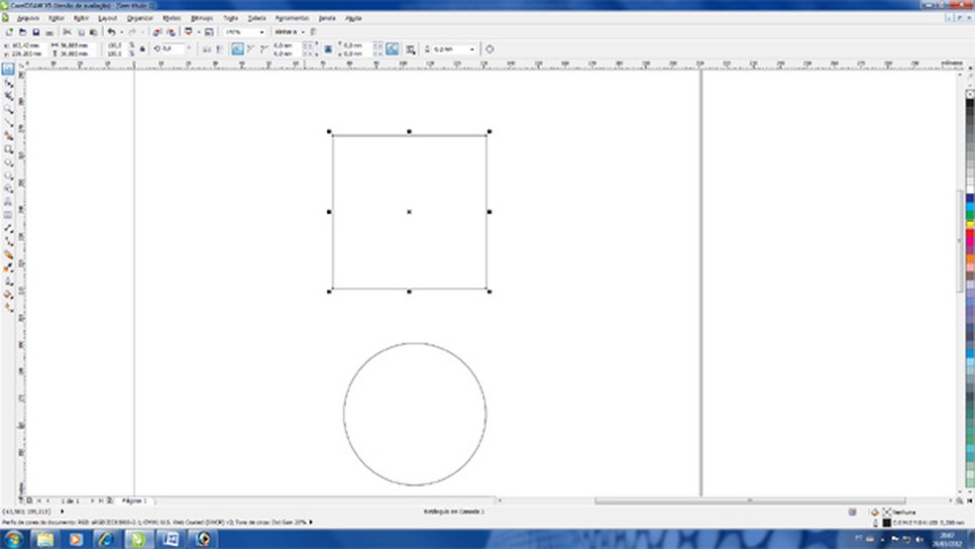975x549 pixels.
Task: Select the Pick tool in the toolbox
Action: point(8,70)
